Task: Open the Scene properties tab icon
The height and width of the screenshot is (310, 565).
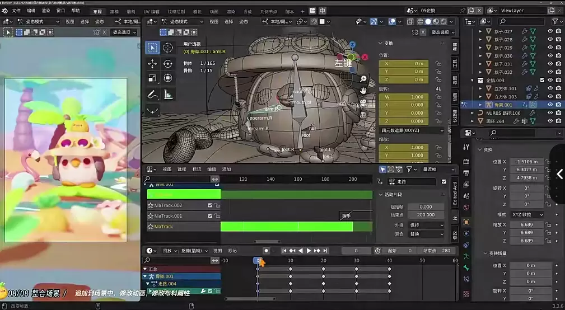Action: (466, 196)
